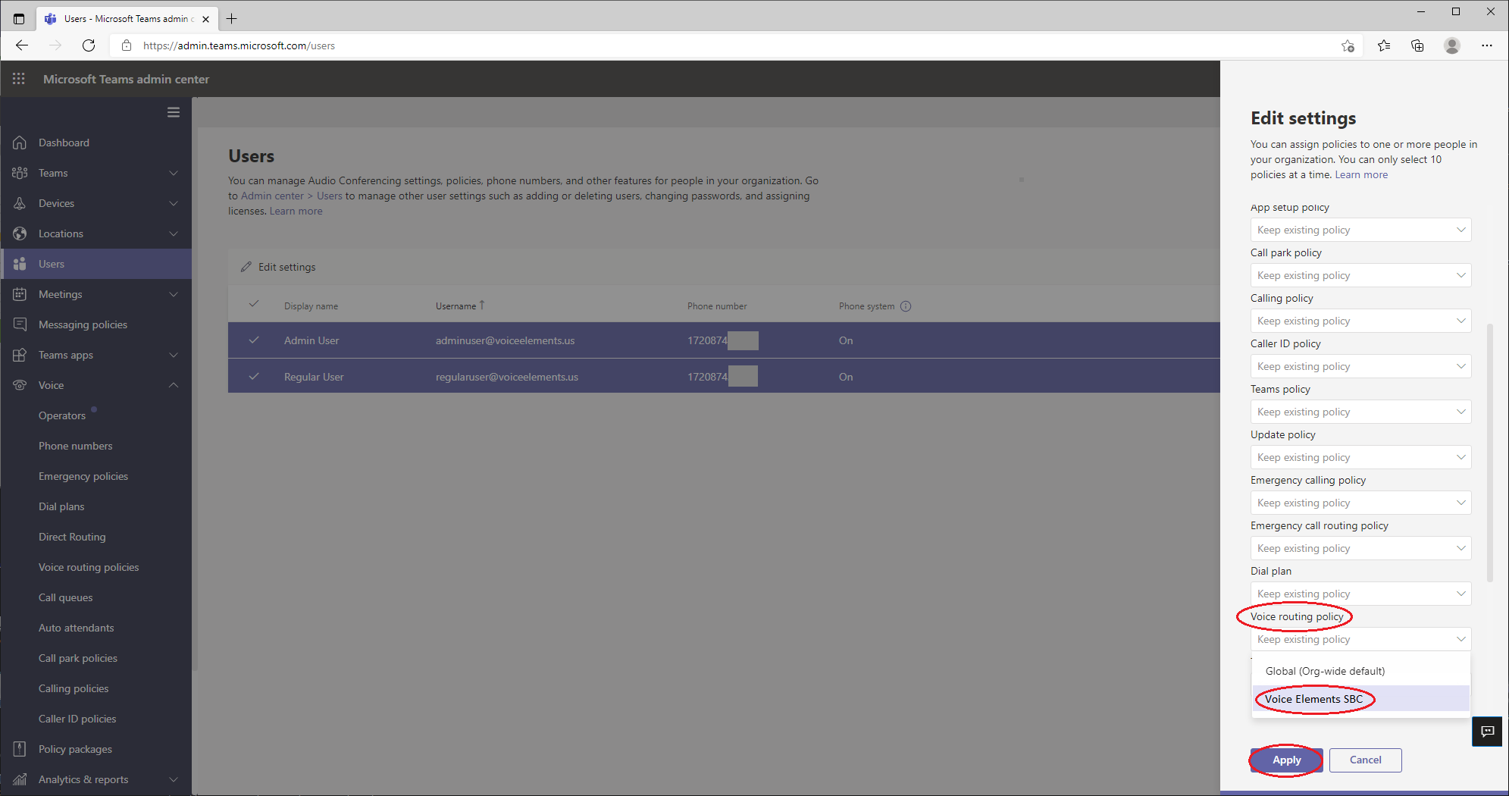Open the App setup policy dropdown
Viewport: 1509px width, 796px height.
tap(1360, 230)
